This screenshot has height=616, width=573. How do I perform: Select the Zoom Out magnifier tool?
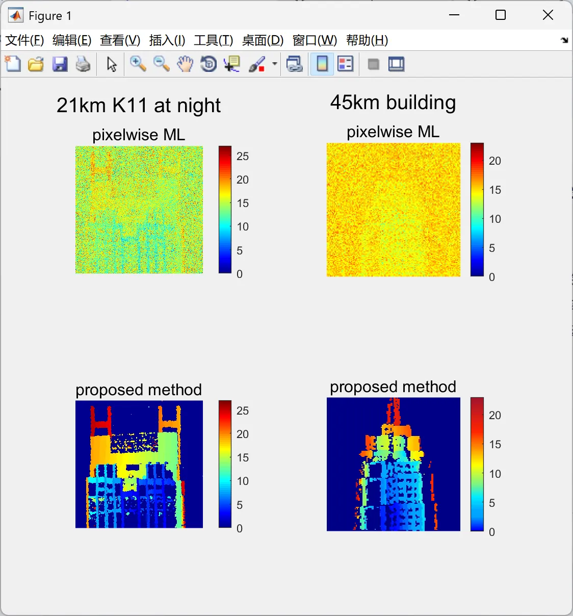162,64
